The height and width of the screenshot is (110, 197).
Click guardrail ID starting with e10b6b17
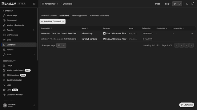point(58,39)
